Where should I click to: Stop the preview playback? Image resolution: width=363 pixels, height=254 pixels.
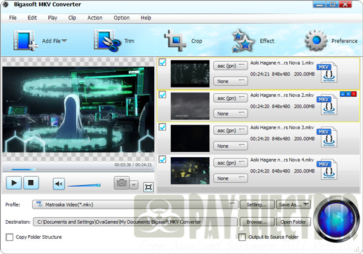(x=31, y=183)
